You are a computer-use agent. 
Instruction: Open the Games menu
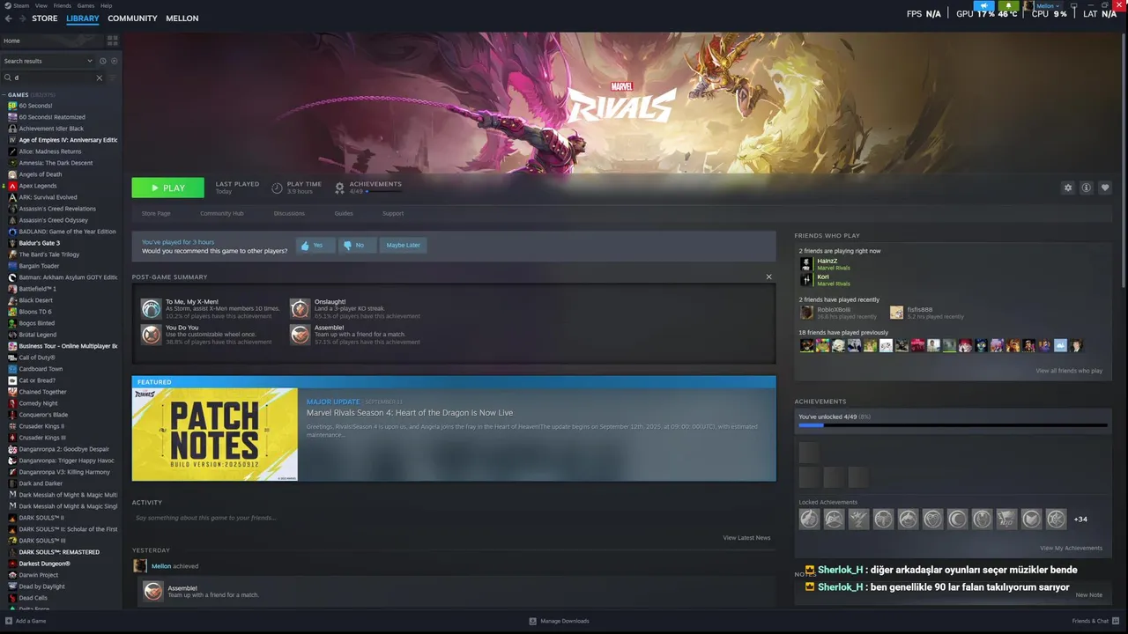(85, 5)
